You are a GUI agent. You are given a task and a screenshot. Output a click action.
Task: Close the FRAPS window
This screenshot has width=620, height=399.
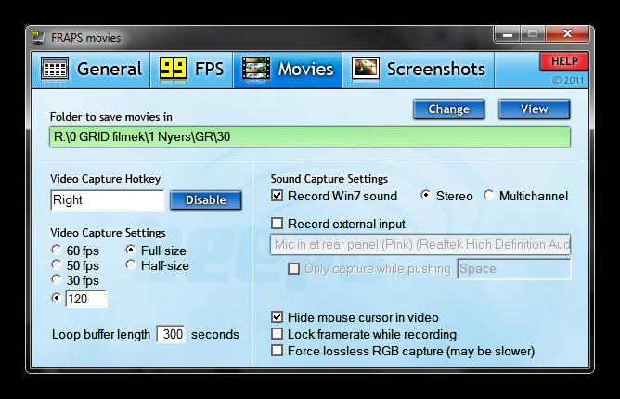(x=567, y=34)
